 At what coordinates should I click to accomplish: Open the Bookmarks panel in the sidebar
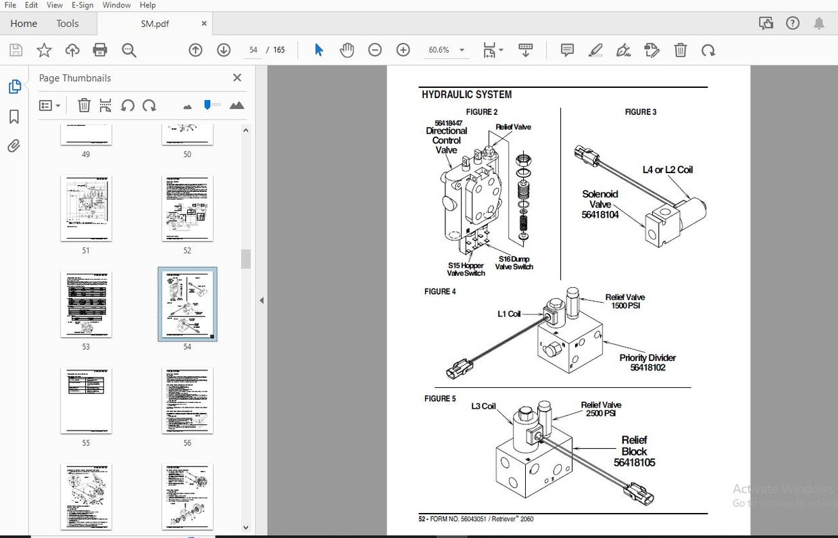tap(15, 116)
